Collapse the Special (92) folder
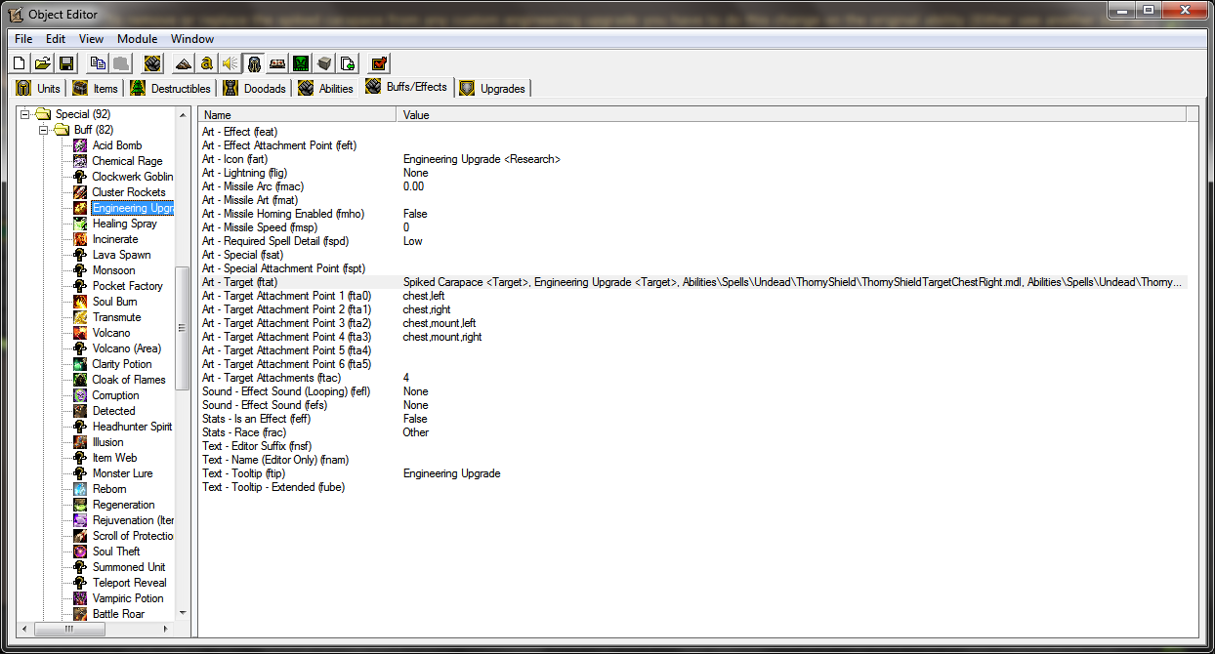 click(25, 114)
